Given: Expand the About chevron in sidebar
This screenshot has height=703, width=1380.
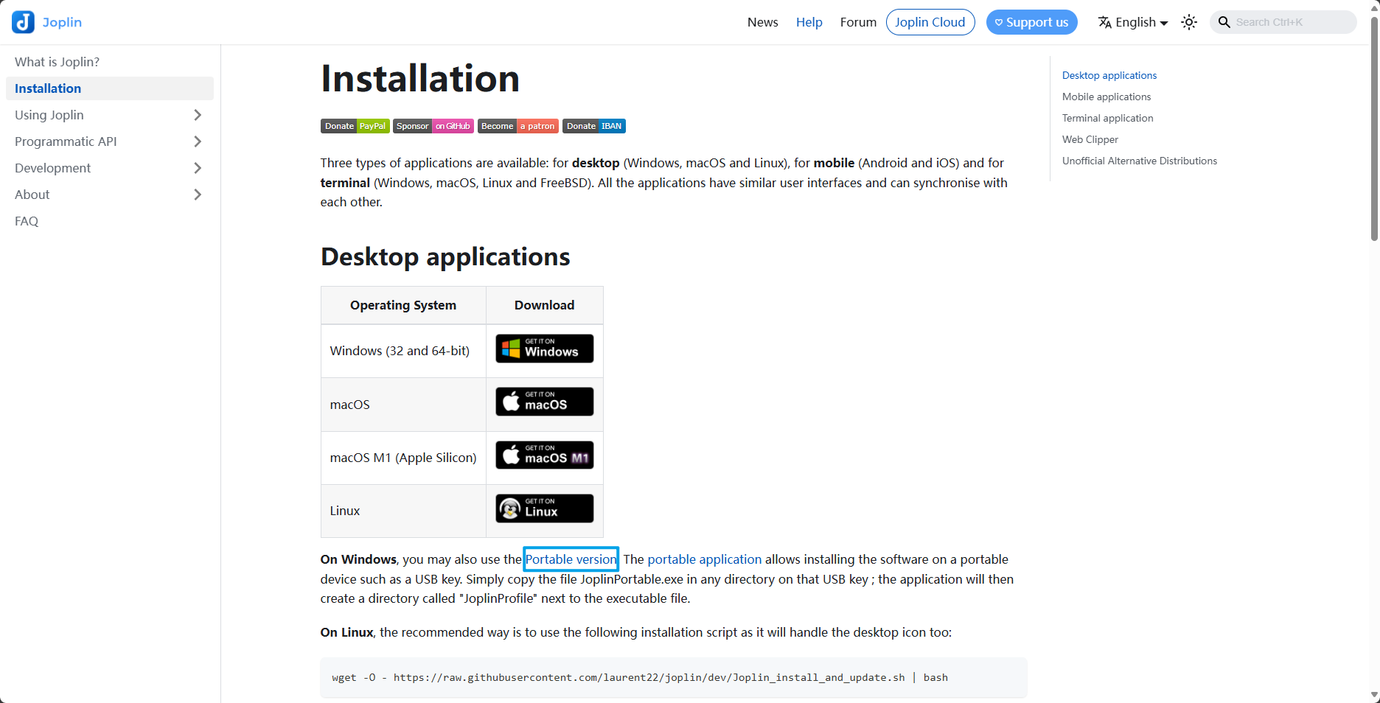Looking at the screenshot, I should point(198,195).
